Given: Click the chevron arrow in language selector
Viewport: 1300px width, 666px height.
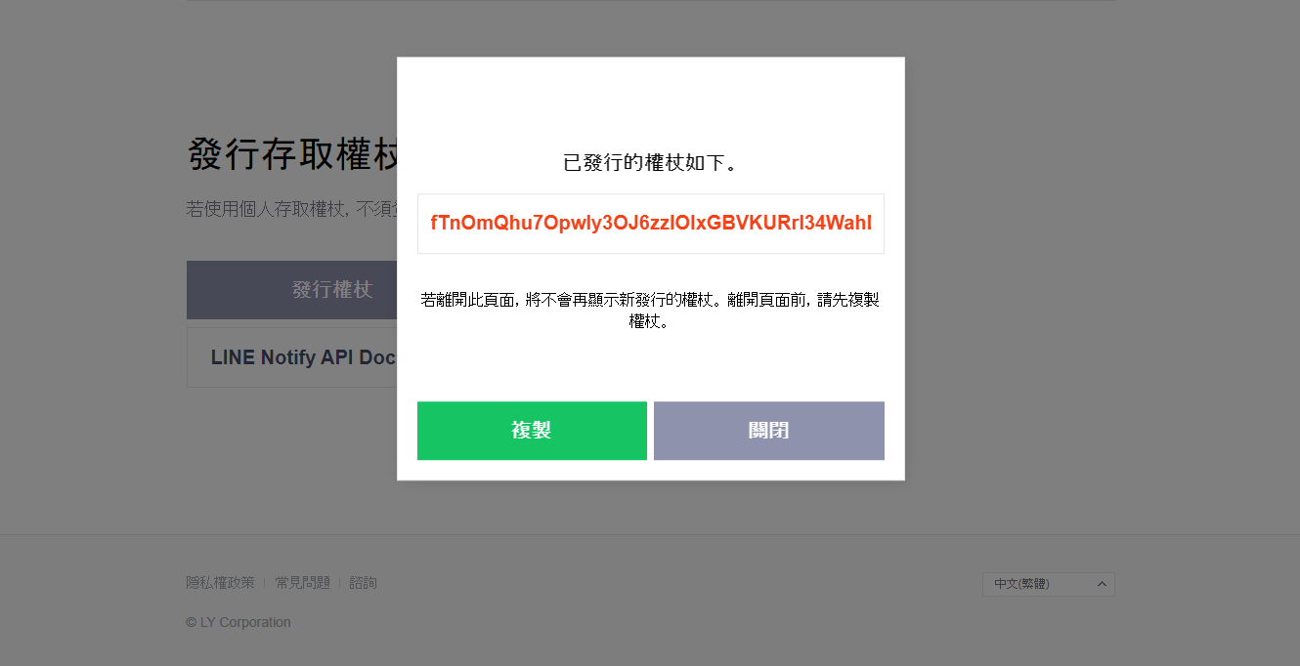Looking at the screenshot, I should click(x=1102, y=584).
